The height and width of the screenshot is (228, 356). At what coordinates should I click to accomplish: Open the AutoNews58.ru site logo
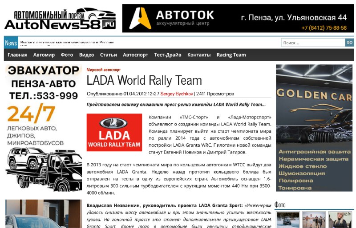60,19
